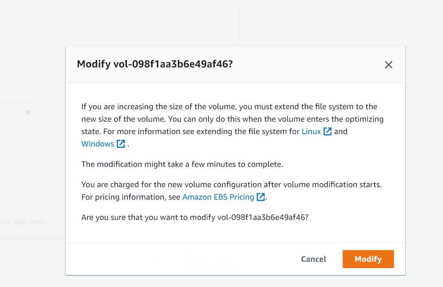The height and width of the screenshot is (287, 443).
Task: Dismiss the dialog using the X icon
Action: 388,65
